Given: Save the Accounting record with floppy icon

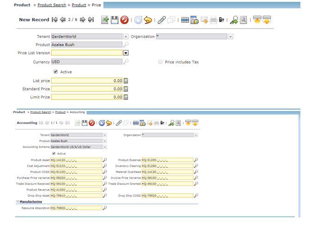Looking at the screenshot, I should pos(84,123).
